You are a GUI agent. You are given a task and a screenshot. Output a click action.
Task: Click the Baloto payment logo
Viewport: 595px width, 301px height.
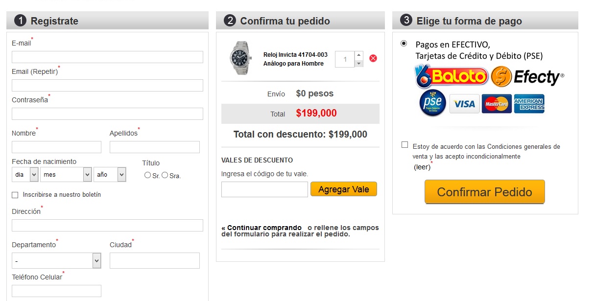click(452, 76)
